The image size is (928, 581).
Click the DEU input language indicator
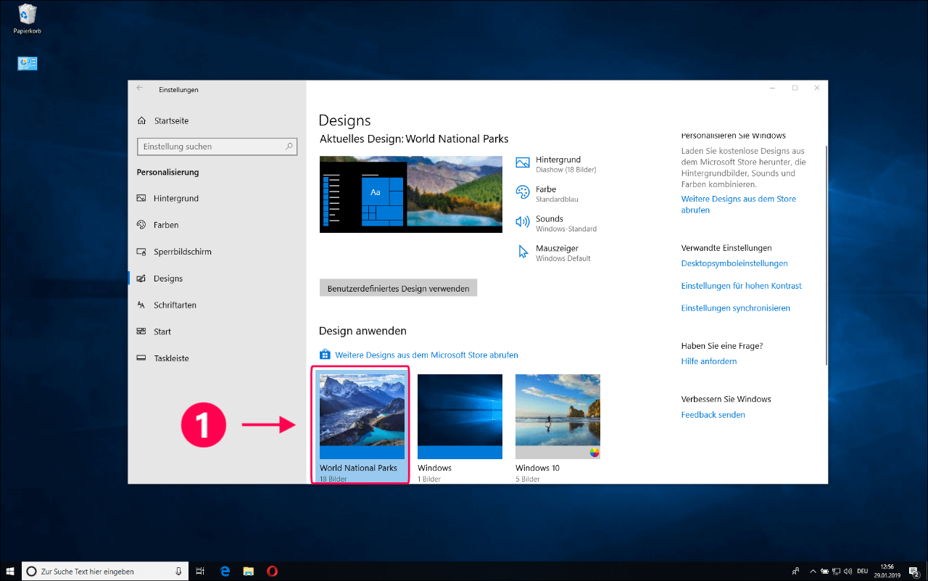(x=863, y=572)
